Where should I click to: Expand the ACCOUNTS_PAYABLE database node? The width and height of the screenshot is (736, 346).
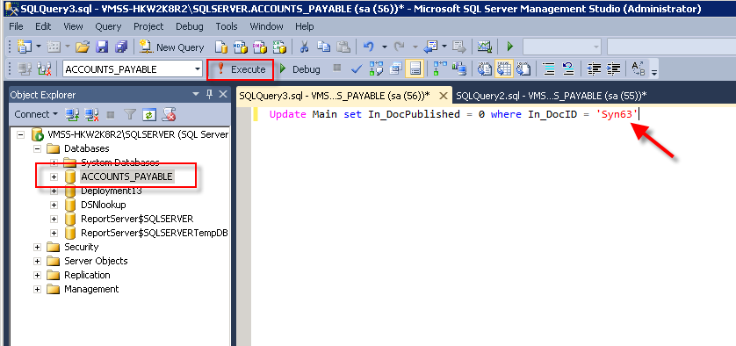(54, 177)
